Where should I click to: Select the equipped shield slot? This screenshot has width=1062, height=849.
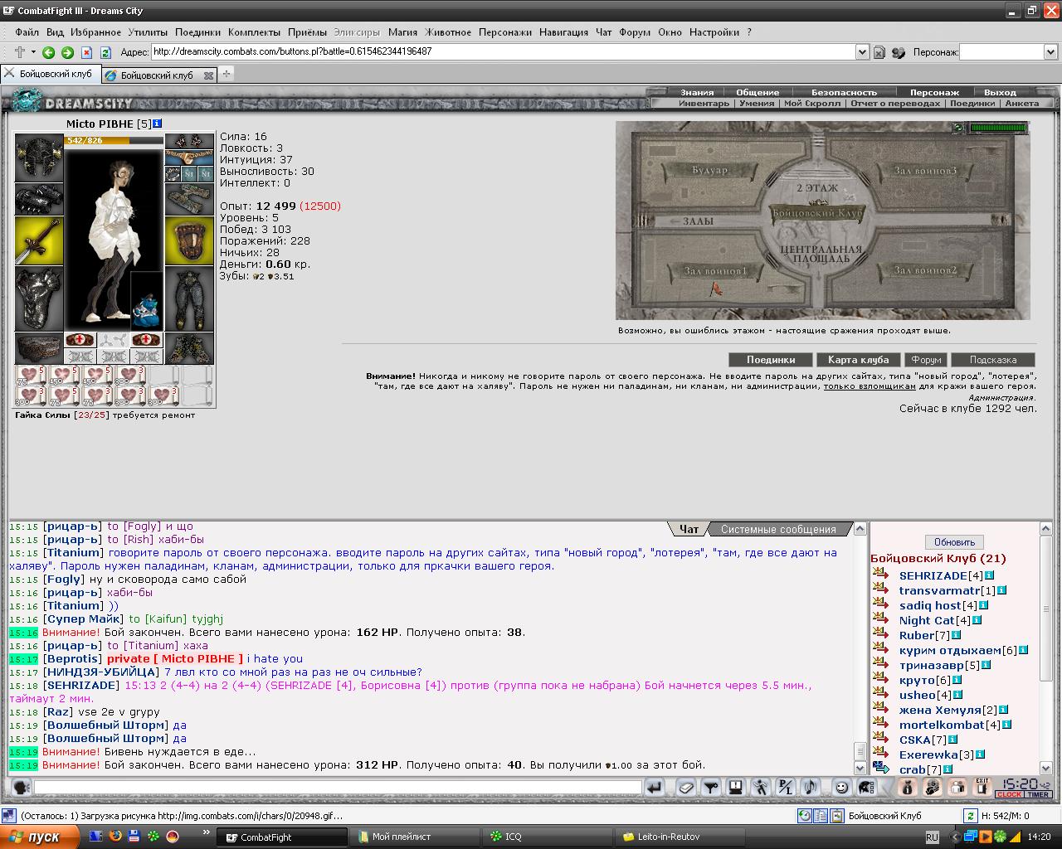(189, 240)
